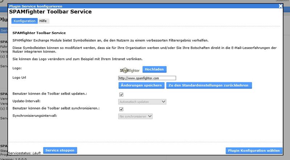Click sentence 'Sie können das Logo verändern...'

(x=78, y=59)
